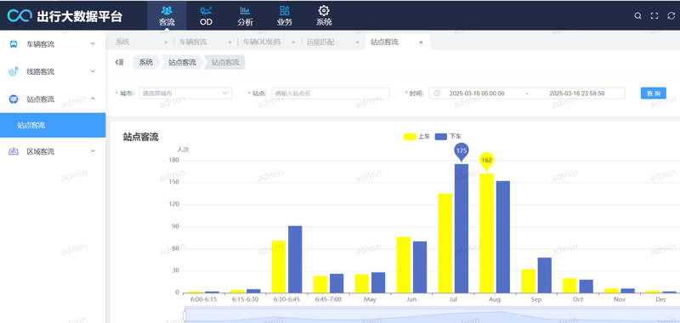
Task: Click the 系统 breadcrumb link
Action: point(146,62)
